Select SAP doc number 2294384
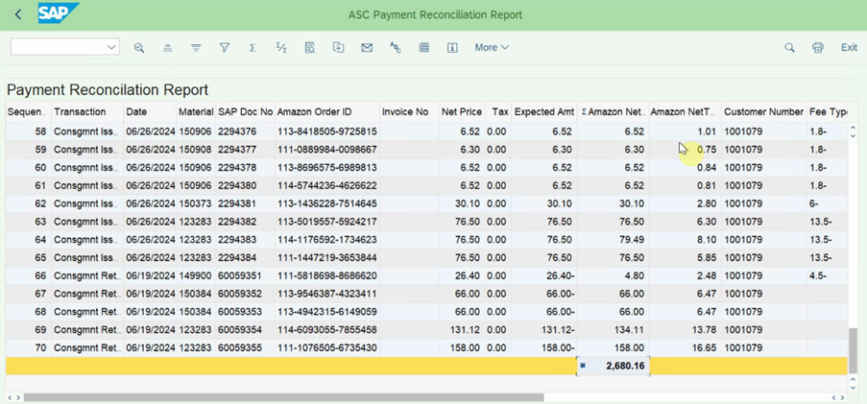 [236, 257]
